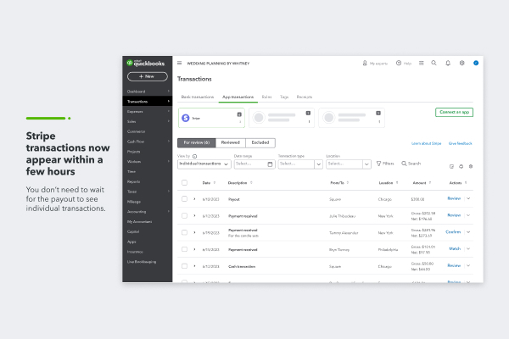This screenshot has height=339, width=509.
Task: Click the + New button
Action: pyautogui.click(x=148, y=76)
